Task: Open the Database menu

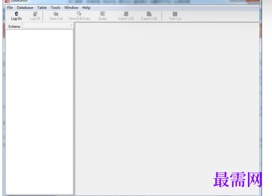Action: [25, 8]
